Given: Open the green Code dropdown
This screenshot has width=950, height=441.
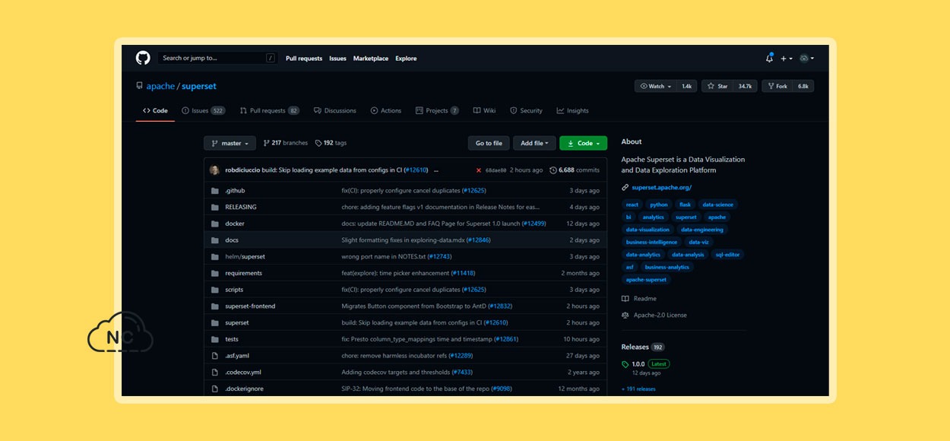Looking at the screenshot, I should (x=584, y=143).
